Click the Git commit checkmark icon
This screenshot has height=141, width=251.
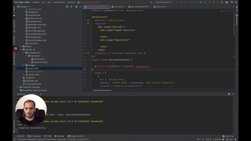pyautogui.click(x=209, y=2)
